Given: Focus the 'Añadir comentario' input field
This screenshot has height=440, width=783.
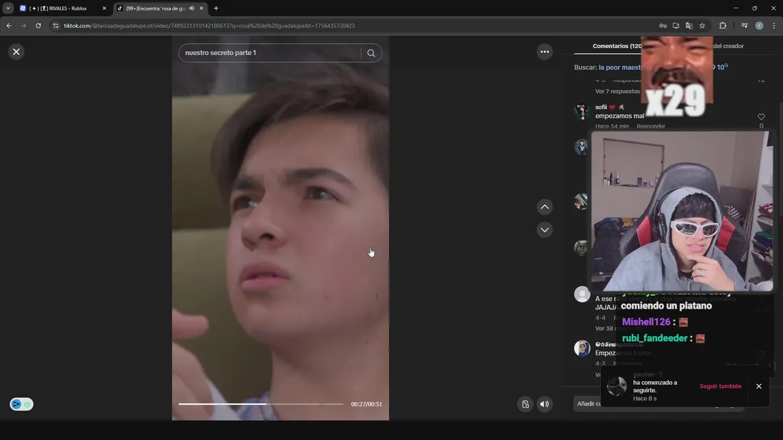Looking at the screenshot, I should pos(658,403).
